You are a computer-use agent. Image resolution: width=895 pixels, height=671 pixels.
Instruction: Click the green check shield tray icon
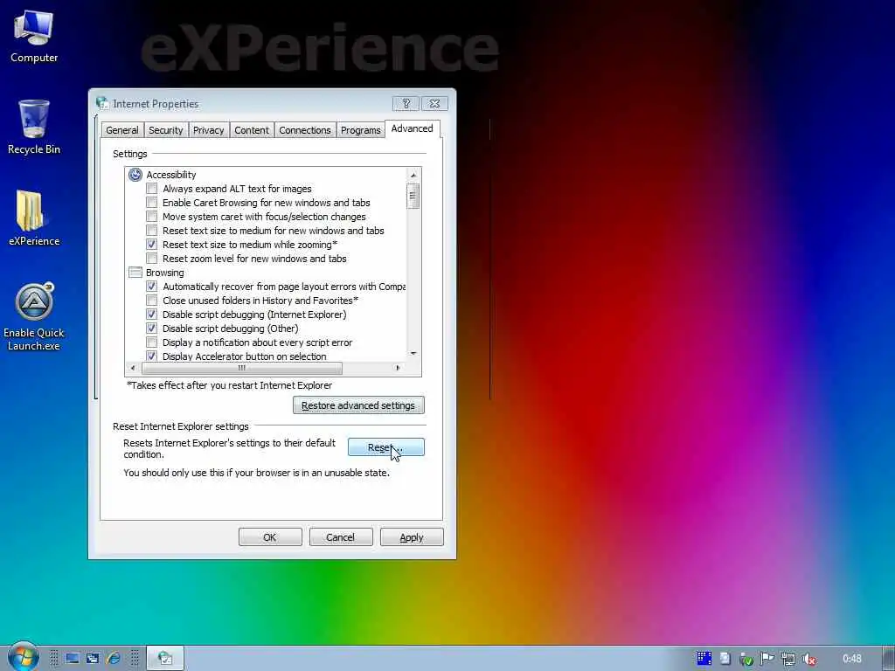tap(746, 659)
